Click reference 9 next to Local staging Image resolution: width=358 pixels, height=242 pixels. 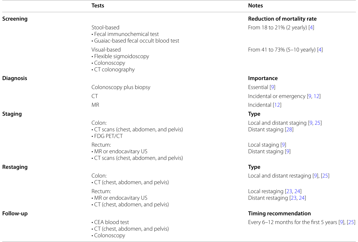click(x=283, y=145)
